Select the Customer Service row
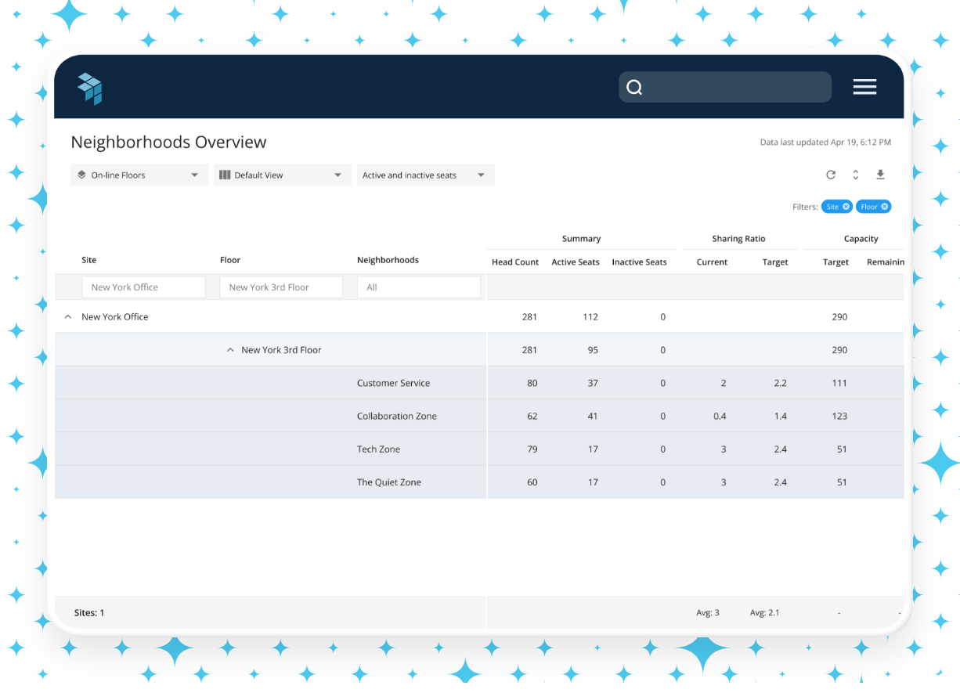This screenshot has height=700, width=960. coord(479,383)
